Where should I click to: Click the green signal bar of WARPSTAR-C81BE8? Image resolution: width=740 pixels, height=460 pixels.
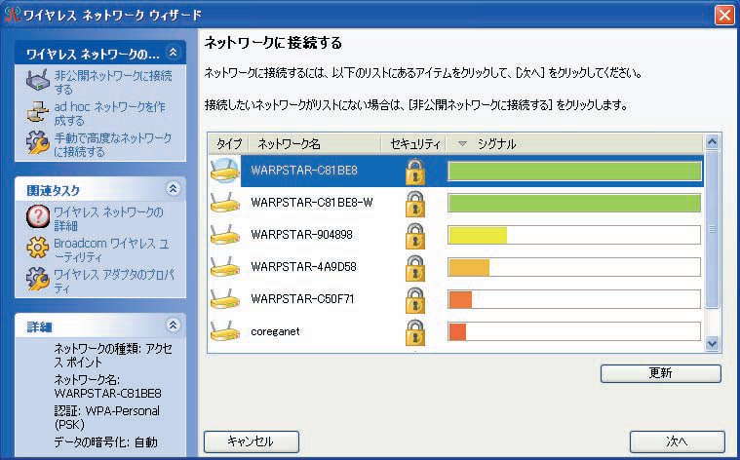(x=574, y=172)
